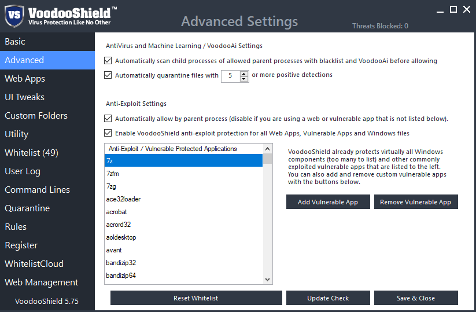Uncheck automatically quarantine files option

(x=108, y=75)
